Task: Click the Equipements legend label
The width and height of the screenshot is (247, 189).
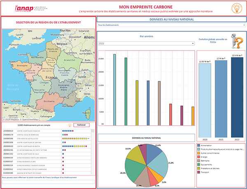Action: [x=206, y=164]
